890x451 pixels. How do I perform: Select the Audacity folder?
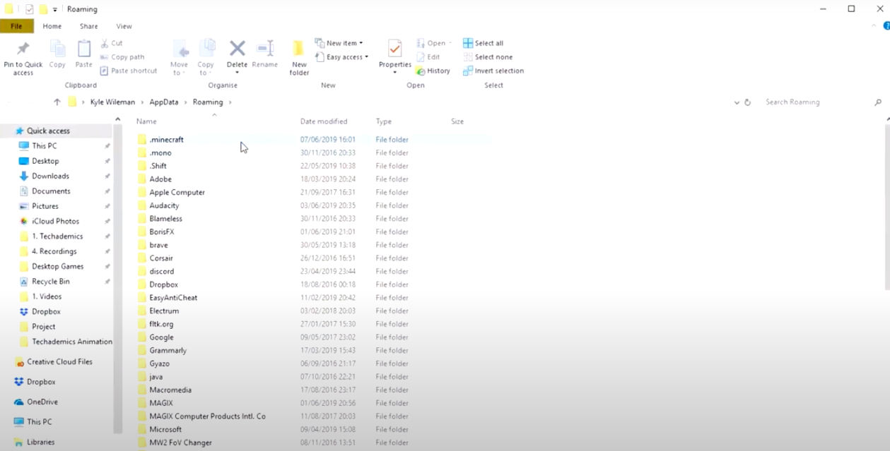coord(164,205)
